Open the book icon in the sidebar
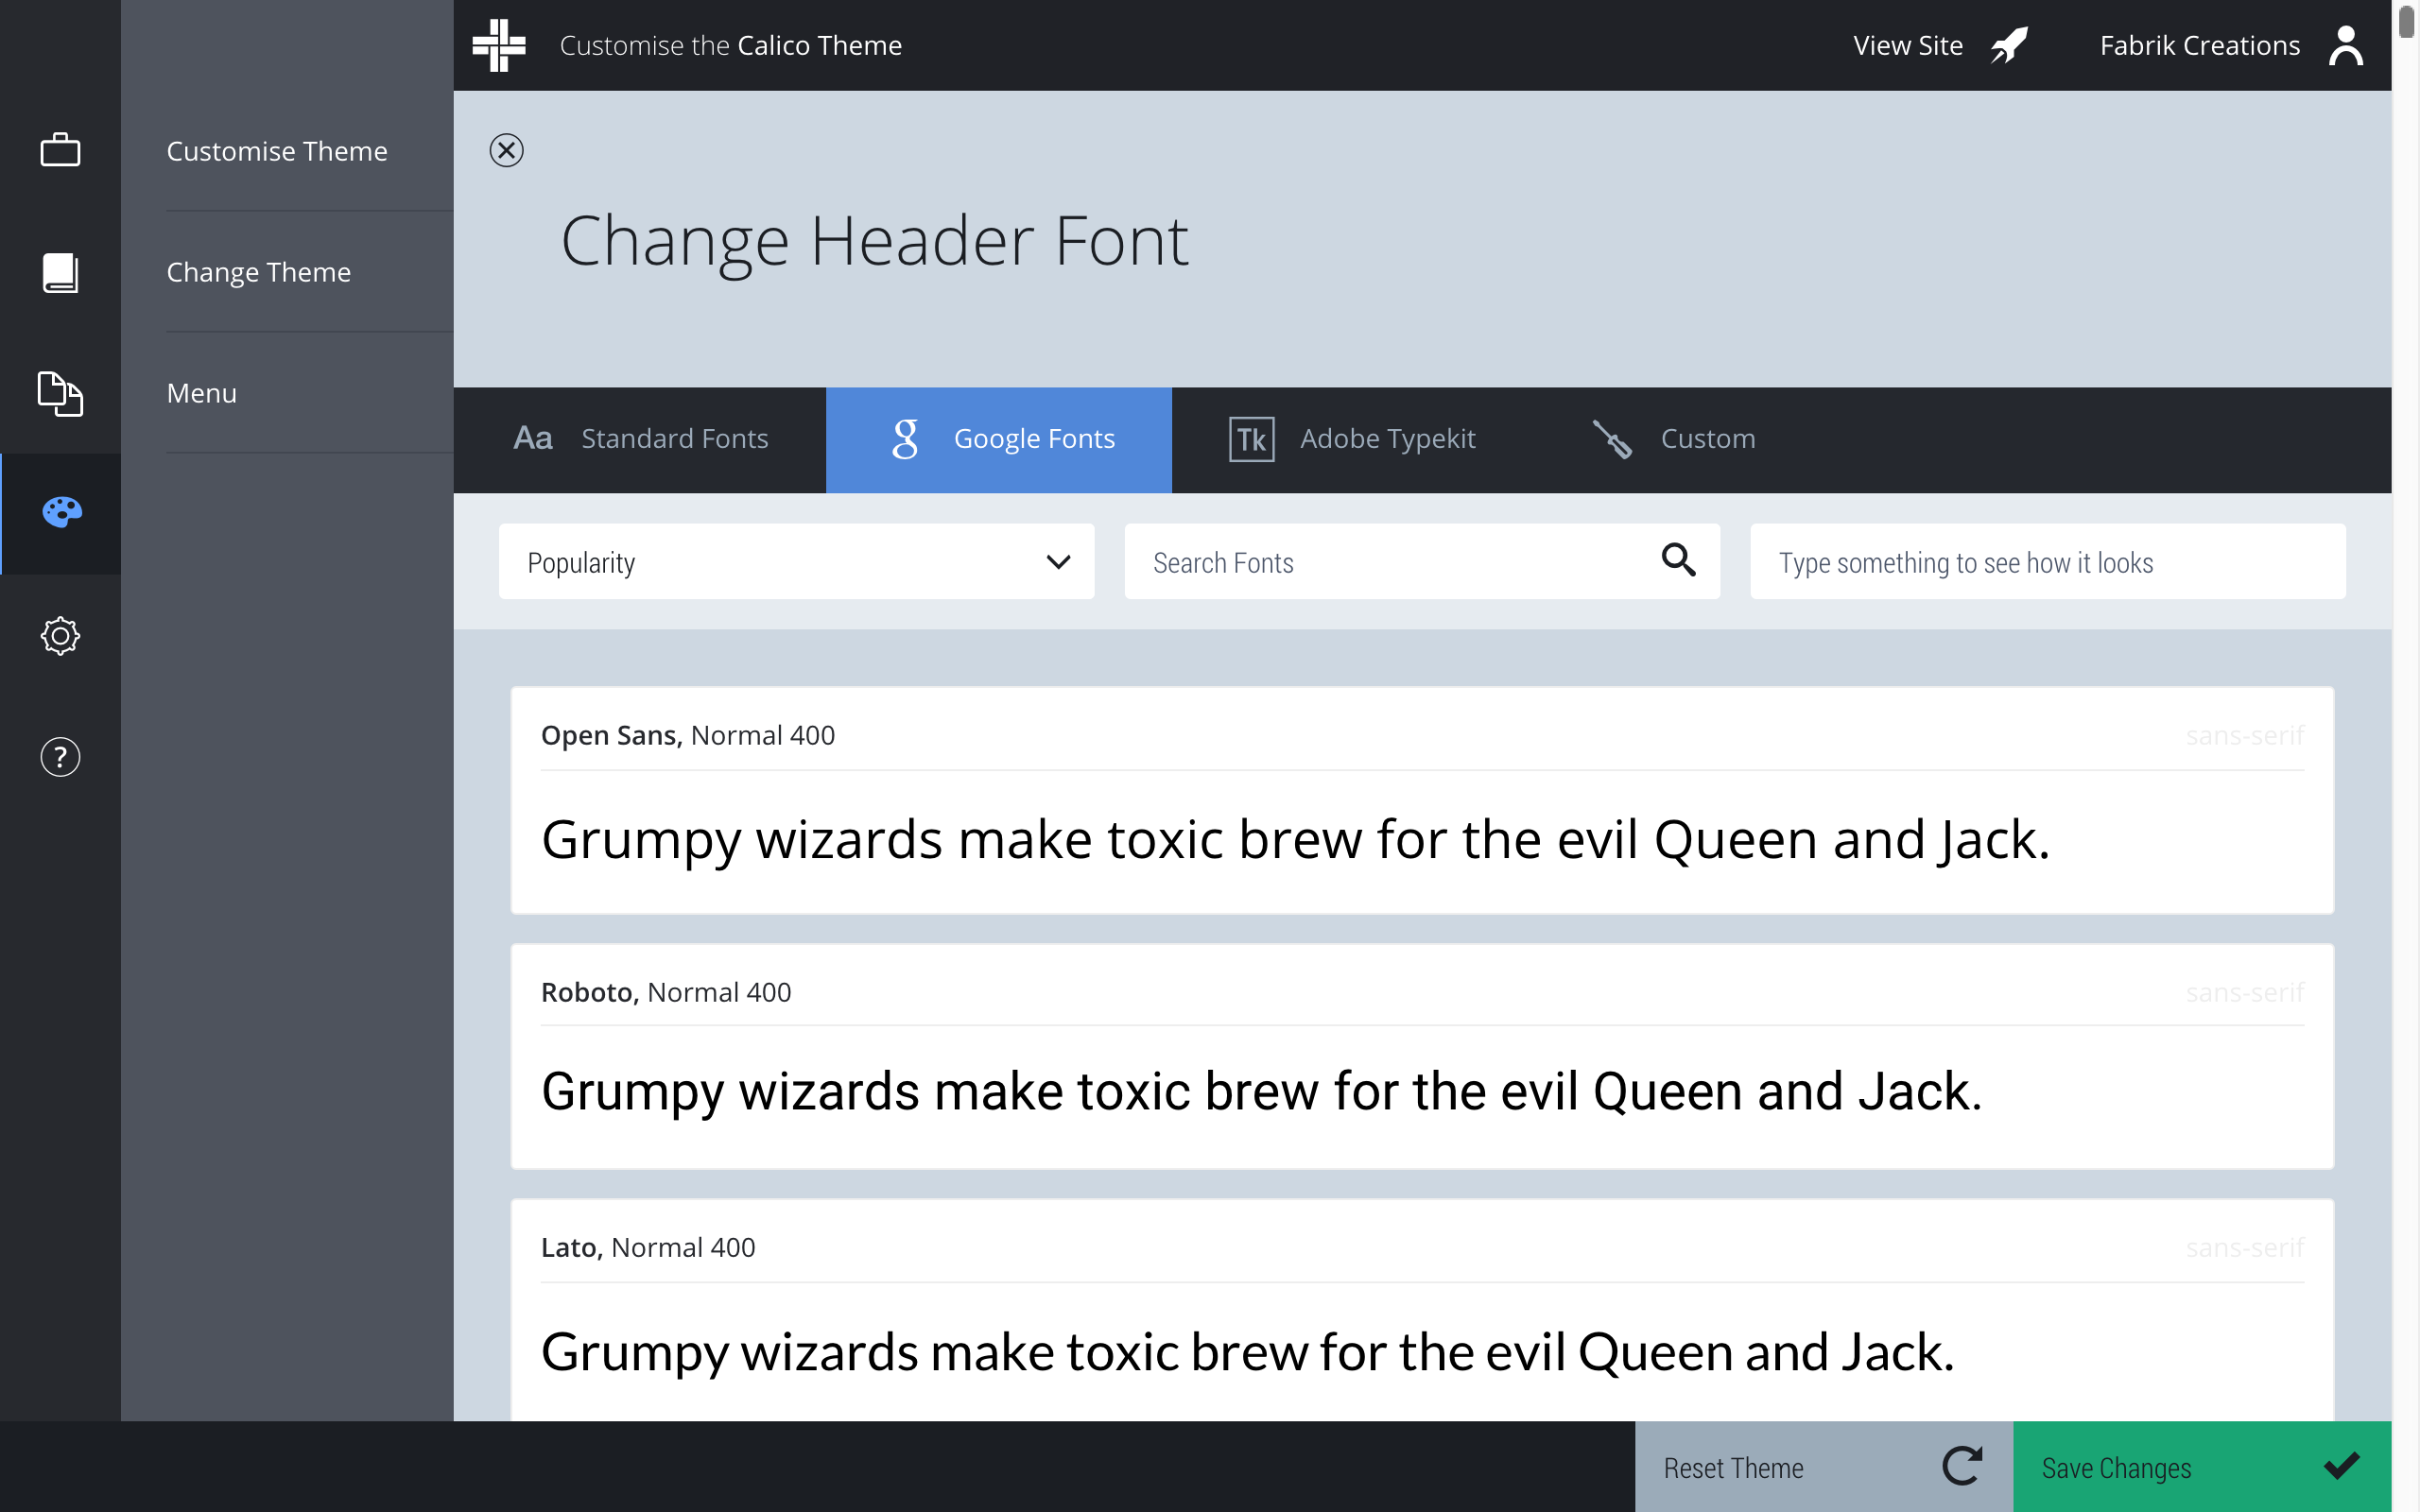Image resolution: width=2420 pixels, height=1512 pixels. pos(60,272)
